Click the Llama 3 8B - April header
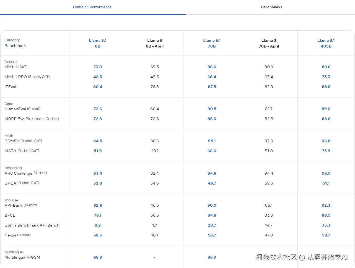The width and height of the screenshot is (355, 268). (x=155, y=43)
